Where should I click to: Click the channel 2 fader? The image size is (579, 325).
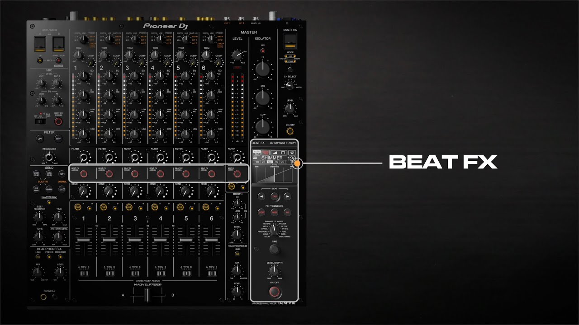click(x=109, y=240)
